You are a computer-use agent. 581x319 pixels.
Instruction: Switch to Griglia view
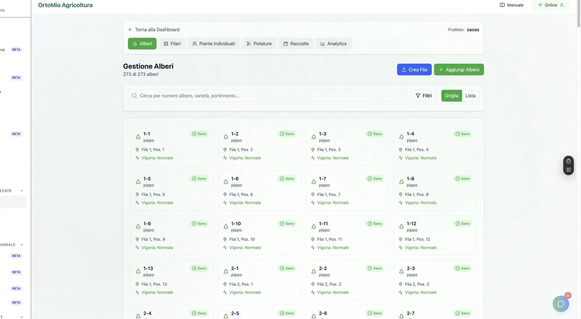pyautogui.click(x=451, y=96)
